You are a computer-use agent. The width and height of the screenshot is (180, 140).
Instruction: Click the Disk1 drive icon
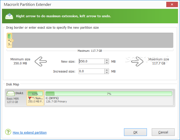(x=10, y=93)
